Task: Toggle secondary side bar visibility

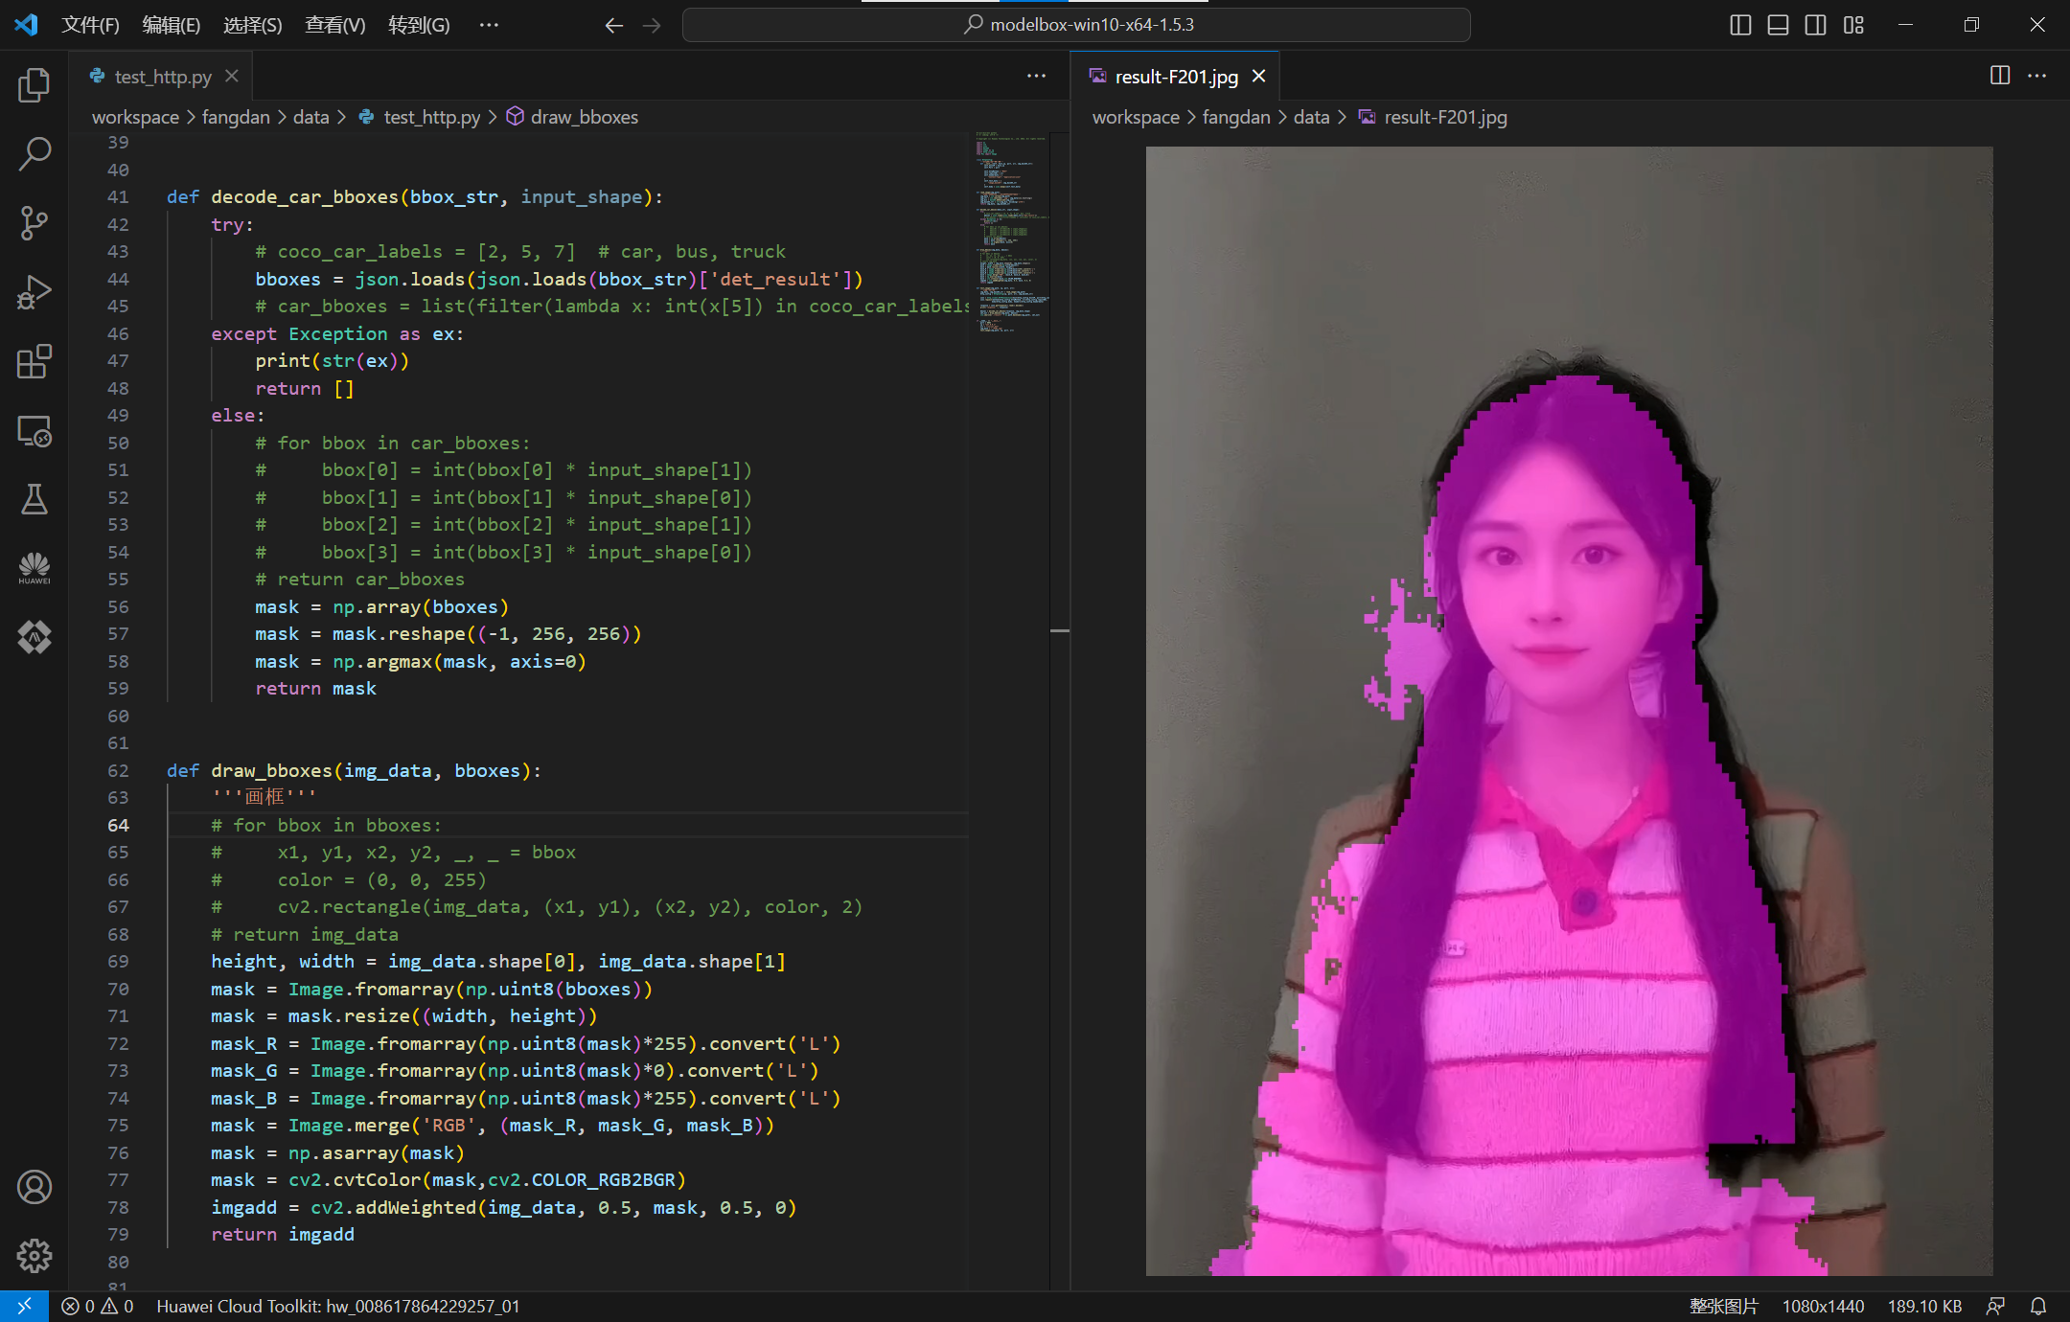Action: pyautogui.click(x=1815, y=25)
